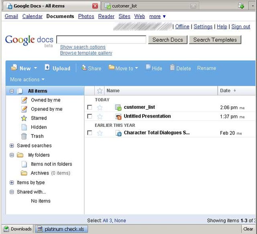Open the New dropdown arrow

(x=35, y=68)
